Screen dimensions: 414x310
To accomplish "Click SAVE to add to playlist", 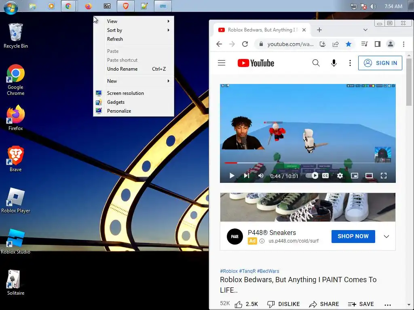I will (x=361, y=304).
